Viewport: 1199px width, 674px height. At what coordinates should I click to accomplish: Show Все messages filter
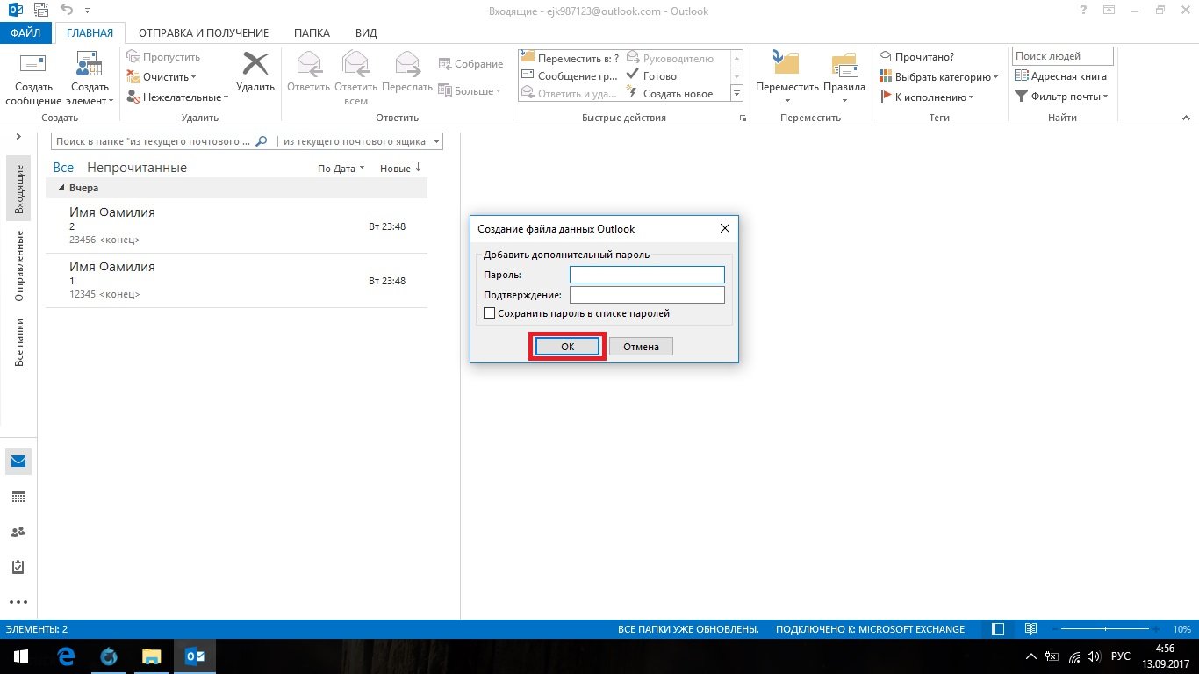pyautogui.click(x=63, y=168)
